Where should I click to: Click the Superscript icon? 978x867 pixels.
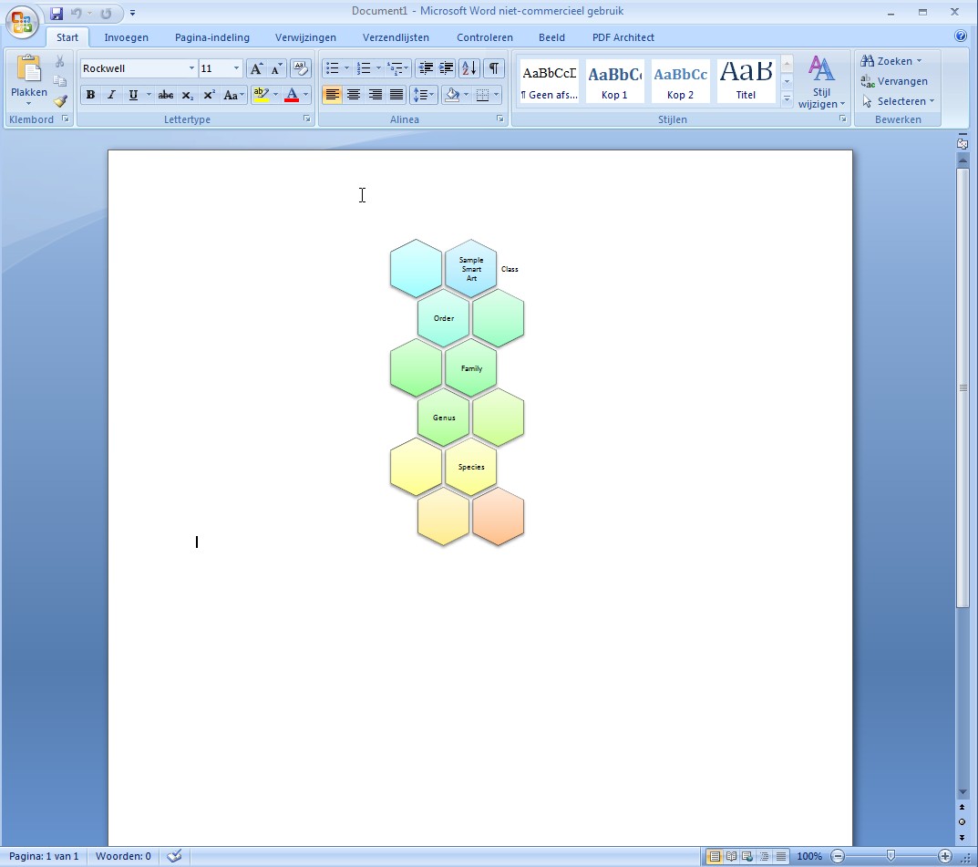click(x=209, y=95)
